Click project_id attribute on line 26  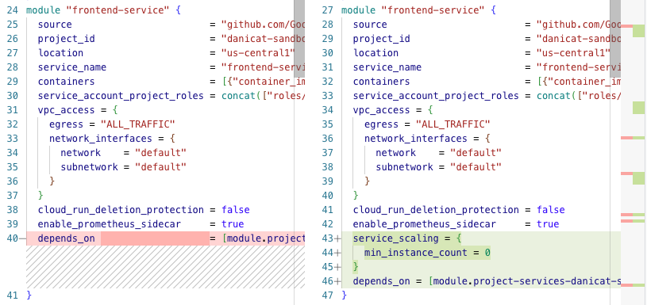[x=67, y=39]
